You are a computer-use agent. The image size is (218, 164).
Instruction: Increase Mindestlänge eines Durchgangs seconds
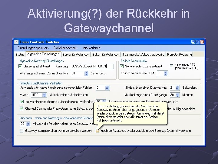177,87
